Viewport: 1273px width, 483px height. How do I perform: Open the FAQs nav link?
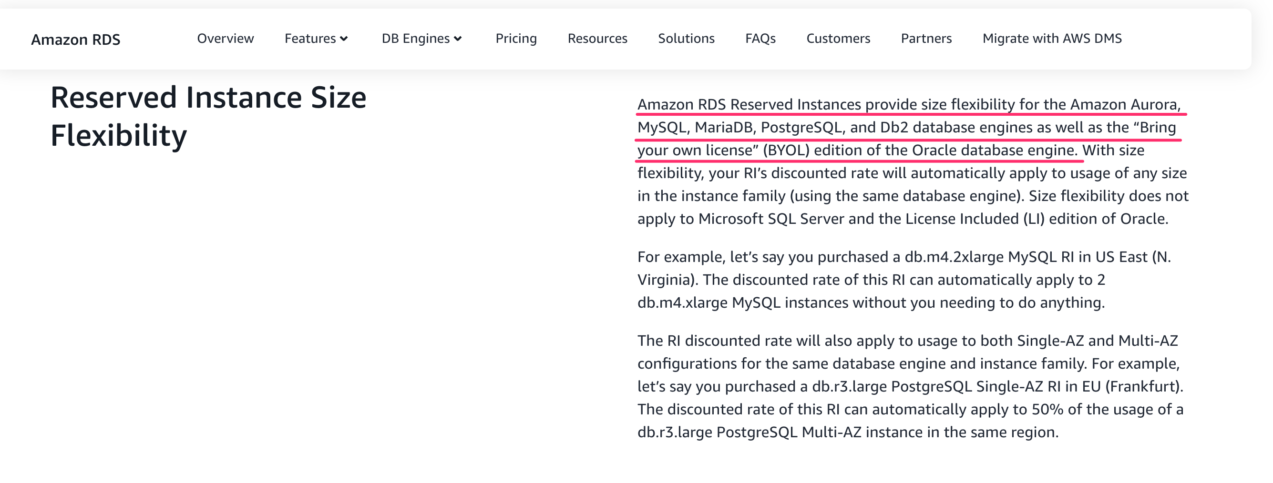pyautogui.click(x=760, y=39)
